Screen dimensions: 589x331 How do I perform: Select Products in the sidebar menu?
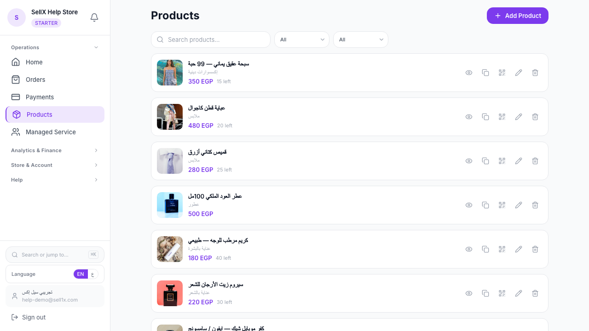[x=40, y=114]
